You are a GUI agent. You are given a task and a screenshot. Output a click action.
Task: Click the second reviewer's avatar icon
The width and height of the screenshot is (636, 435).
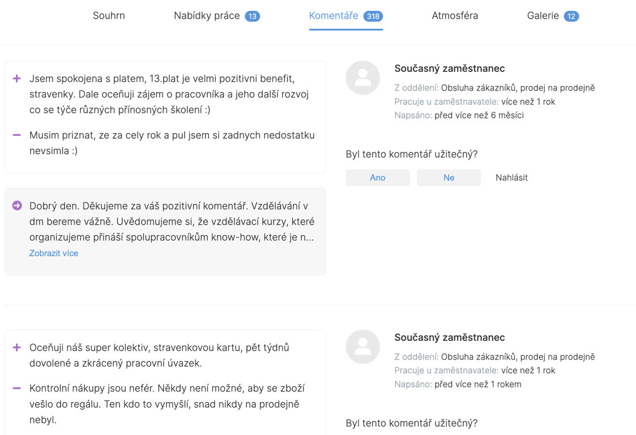click(362, 347)
